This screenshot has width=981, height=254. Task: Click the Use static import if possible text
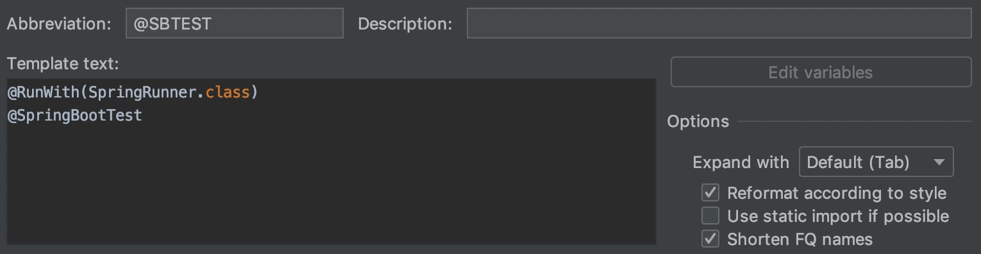838,216
